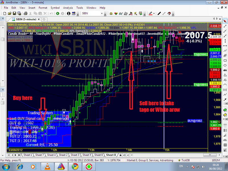Jump to the last sheet arrow

coord(19,155)
